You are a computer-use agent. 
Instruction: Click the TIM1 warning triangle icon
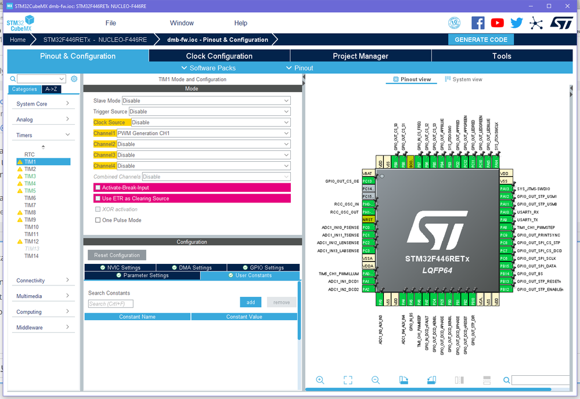click(20, 162)
